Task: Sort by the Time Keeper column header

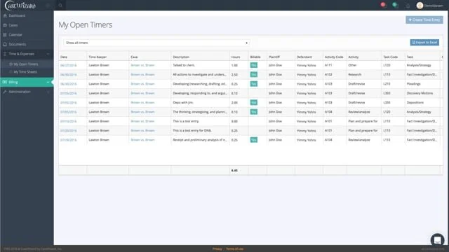Action: (98, 57)
